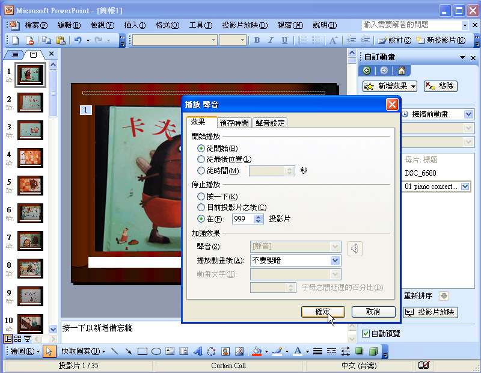This screenshot has height=373, width=481.
Task: Open the 自訂動畫 task pane title dropdown
Action: [462, 57]
